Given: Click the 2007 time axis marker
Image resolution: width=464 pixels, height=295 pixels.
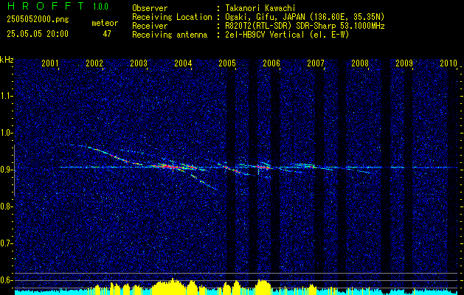Looking at the screenshot, I should coord(316,63).
